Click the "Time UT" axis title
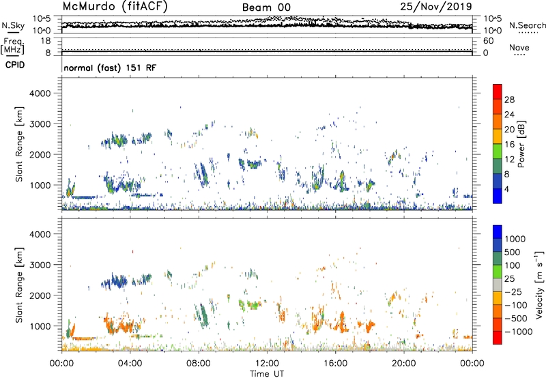Screen dimensions: 546x378 pos(267,374)
